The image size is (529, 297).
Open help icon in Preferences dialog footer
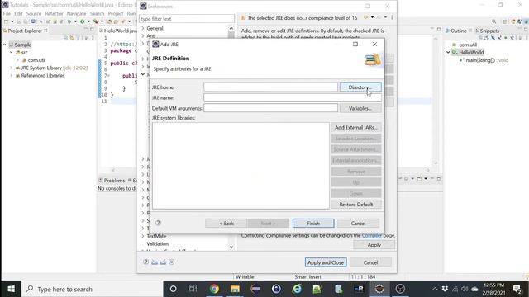[x=145, y=262]
